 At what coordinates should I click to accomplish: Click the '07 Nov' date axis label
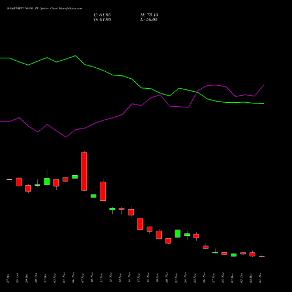pos(83,278)
